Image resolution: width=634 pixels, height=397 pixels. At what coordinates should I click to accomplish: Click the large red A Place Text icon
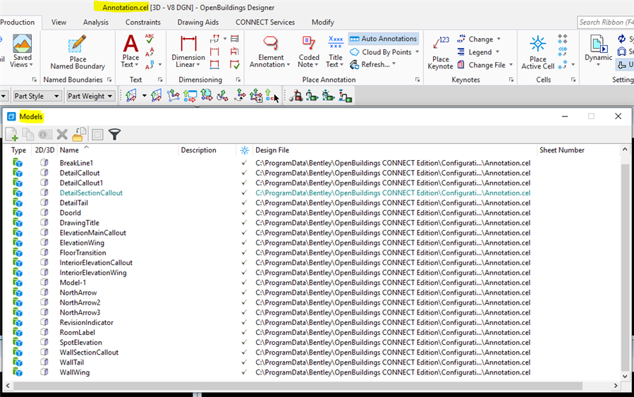click(x=130, y=44)
